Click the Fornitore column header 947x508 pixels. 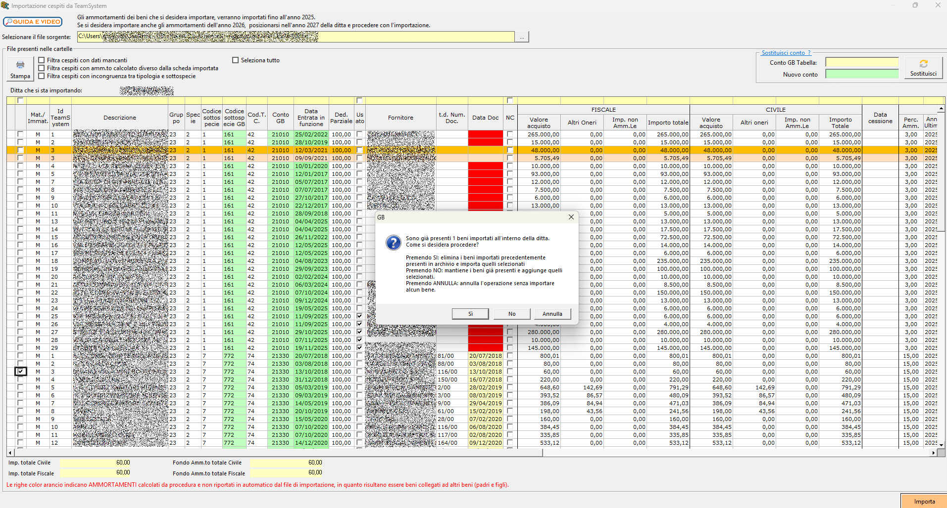(400, 118)
